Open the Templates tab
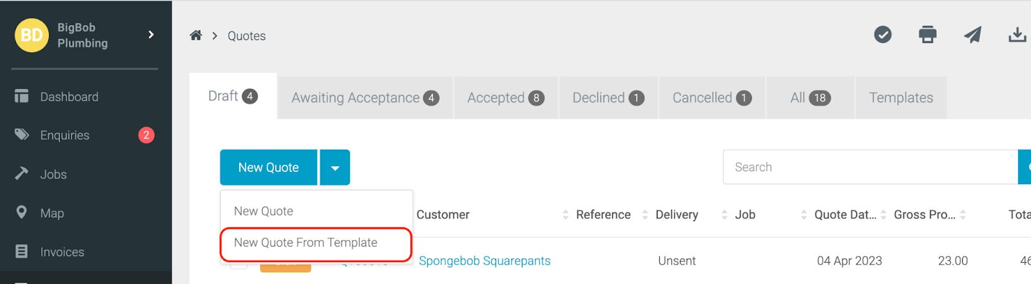Image resolution: width=1031 pixels, height=284 pixels. (901, 98)
